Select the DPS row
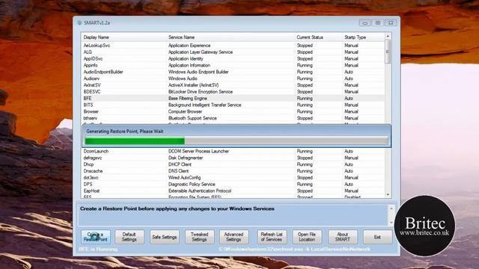Image resolution: width=479 pixels, height=269 pixels. coord(233,185)
